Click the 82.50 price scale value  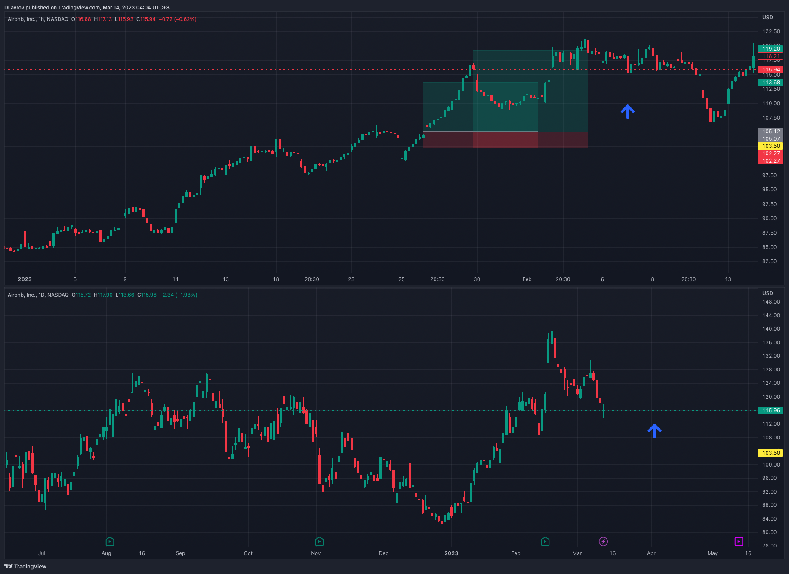[x=770, y=261]
